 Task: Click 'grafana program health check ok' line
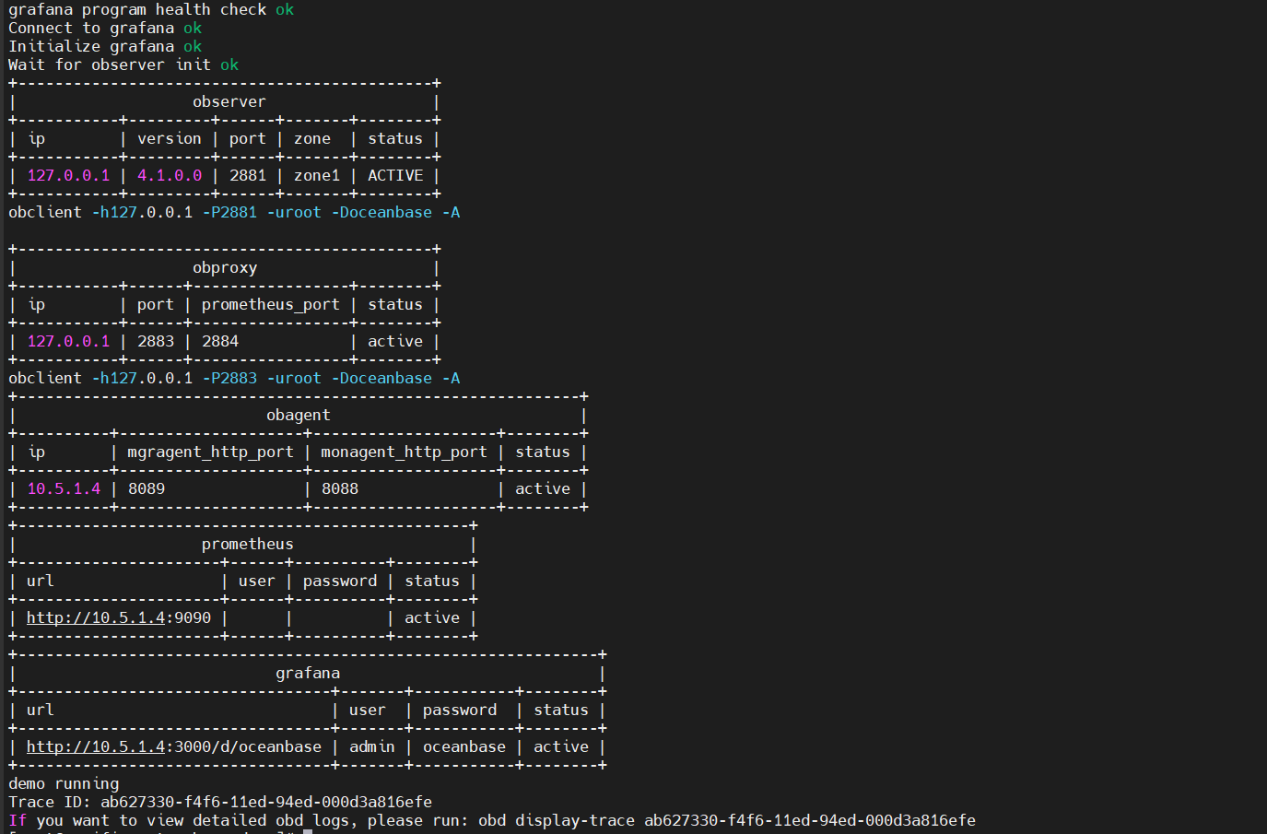151,10
